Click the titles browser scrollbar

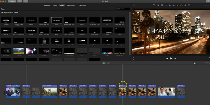tap(130, 33)
